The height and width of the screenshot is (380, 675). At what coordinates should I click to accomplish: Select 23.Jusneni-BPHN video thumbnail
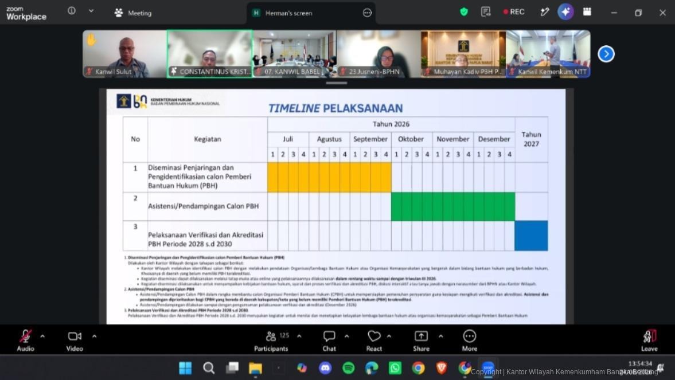point(379,54)
